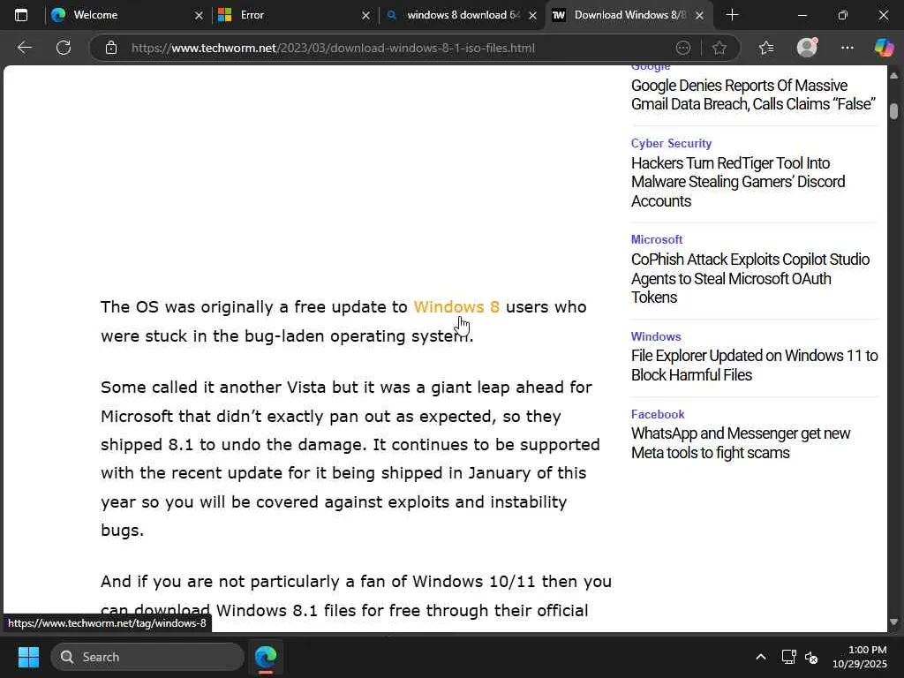Read Hackers Turn RedTiger Tool article
This screenshot has width=904, height=678.
coord(738,182)
